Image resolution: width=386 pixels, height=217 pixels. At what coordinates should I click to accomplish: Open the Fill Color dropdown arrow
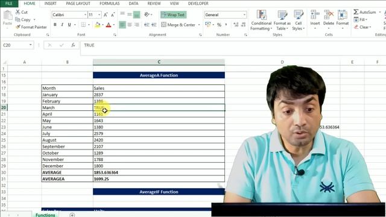coord(103,25)
